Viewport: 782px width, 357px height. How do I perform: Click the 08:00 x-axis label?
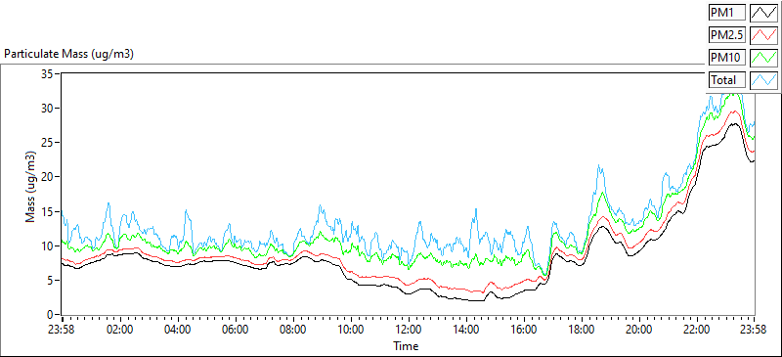click(x=293, y=330)
